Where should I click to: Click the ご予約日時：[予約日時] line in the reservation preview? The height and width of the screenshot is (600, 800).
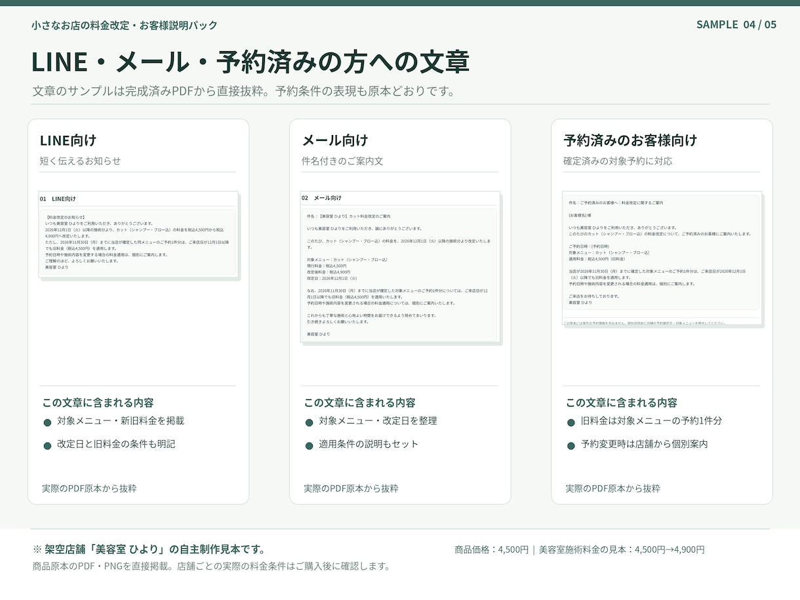[x=588, y=247]
